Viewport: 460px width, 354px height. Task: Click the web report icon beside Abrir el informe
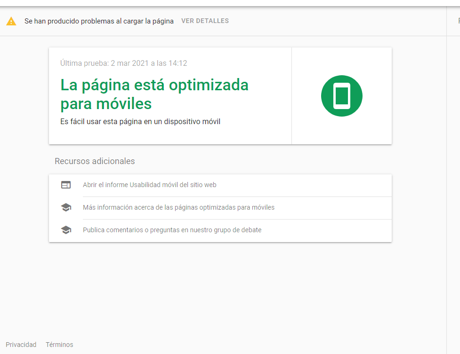[66, 185]
